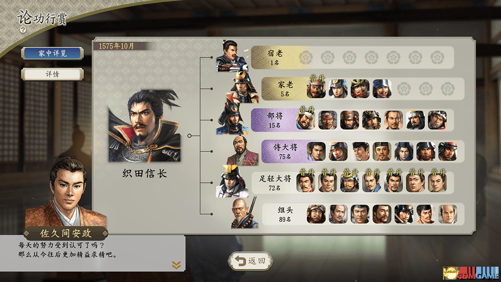Screen dimensions: 501x282
Task: Pick the first officer portrait in 足轻大将 row
Action: (x=306, y=183)
